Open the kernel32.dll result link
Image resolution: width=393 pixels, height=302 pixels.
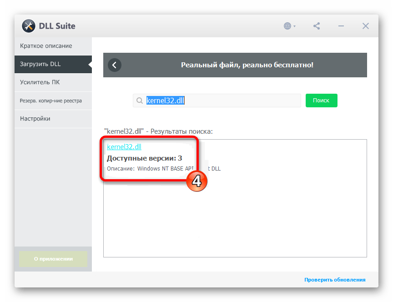pos(124,147)
